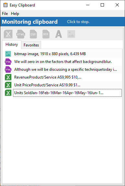Open the Help menu

(15, 14)
